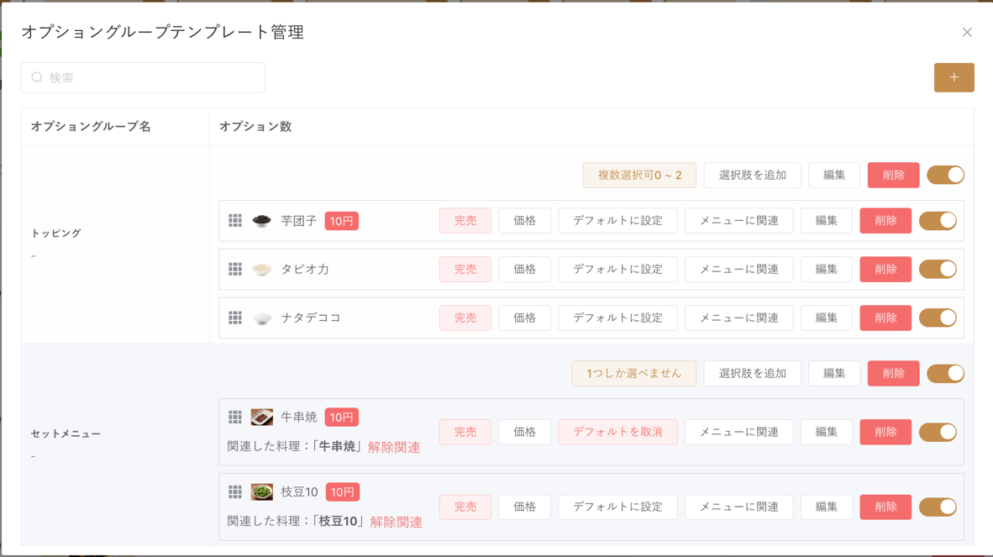
Task: Open 1つしか選べません selection rule setting
Action: point(633,373)
